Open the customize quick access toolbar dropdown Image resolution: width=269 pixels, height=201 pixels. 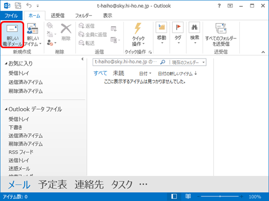[x=38, y=6]
